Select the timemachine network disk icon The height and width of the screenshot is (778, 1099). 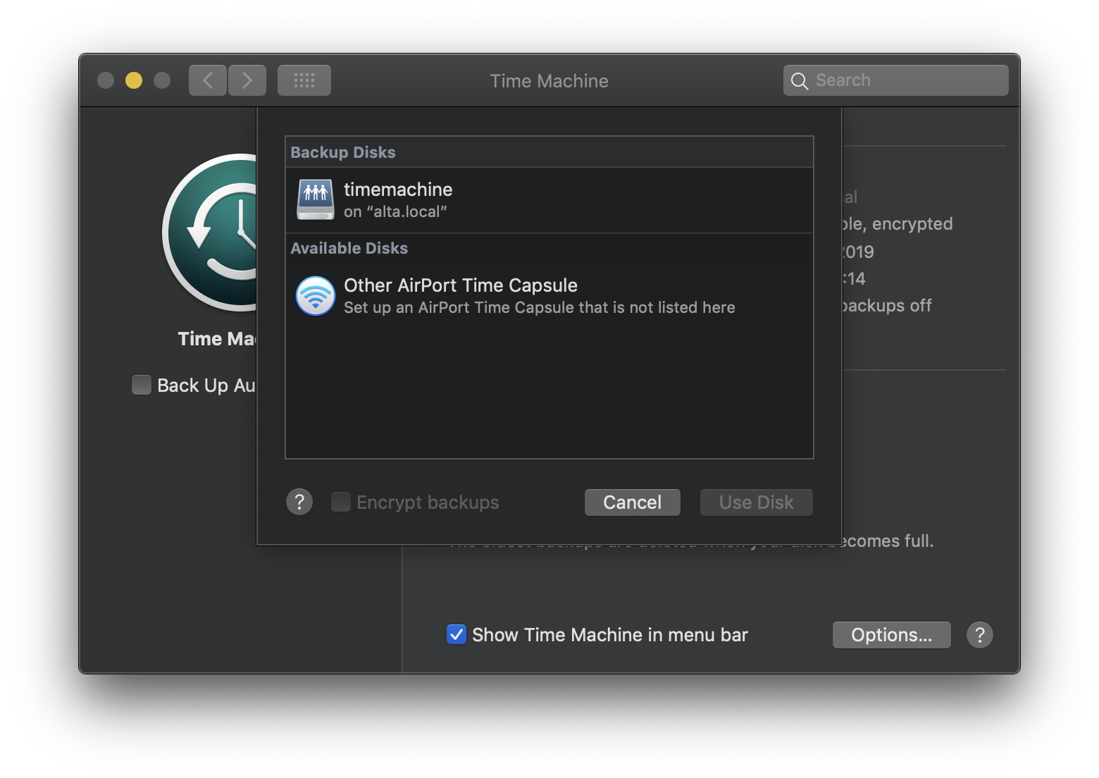pyautogui.click(x=315, y=199)
